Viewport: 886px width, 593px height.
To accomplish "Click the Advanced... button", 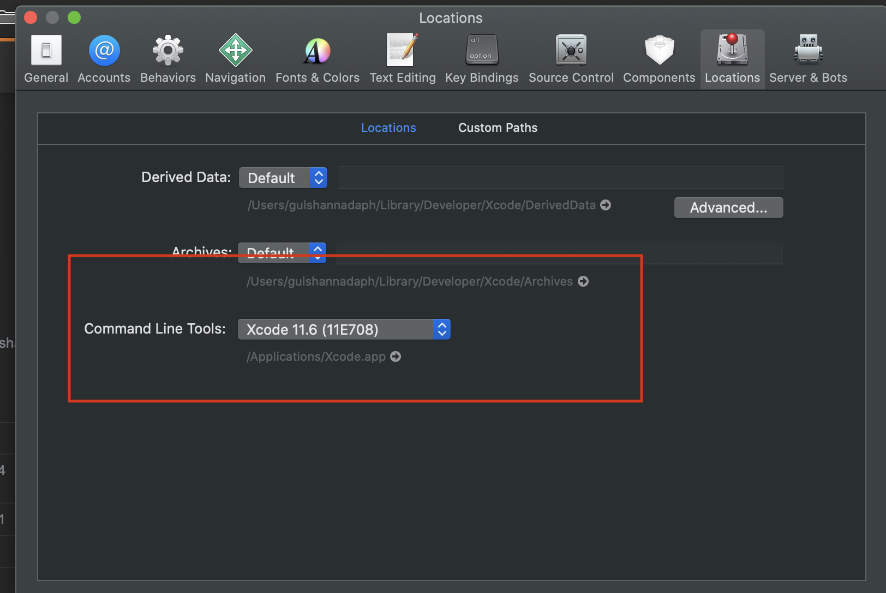I will tap(729, 208).
